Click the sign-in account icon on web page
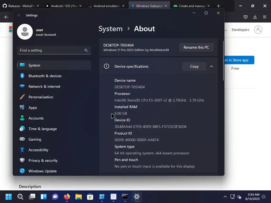 (258, 30)
